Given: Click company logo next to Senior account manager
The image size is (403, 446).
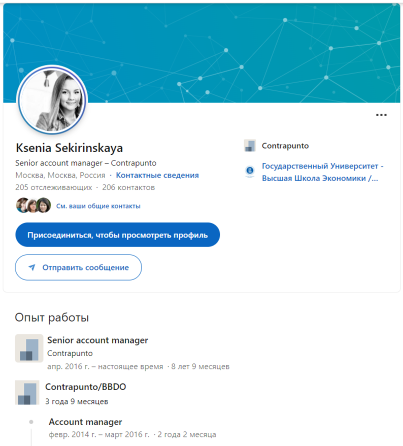Looking at the screenshot, I should point(29,348).
